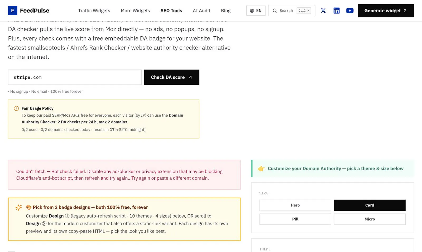
Task: Focus the Search Ctrl K box
Action: click(x=291, y=11)
